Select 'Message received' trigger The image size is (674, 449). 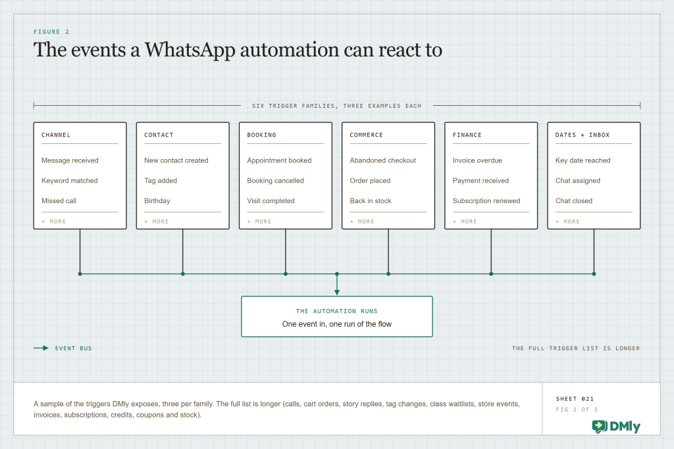pyautogui.click(x=70, y=160)
